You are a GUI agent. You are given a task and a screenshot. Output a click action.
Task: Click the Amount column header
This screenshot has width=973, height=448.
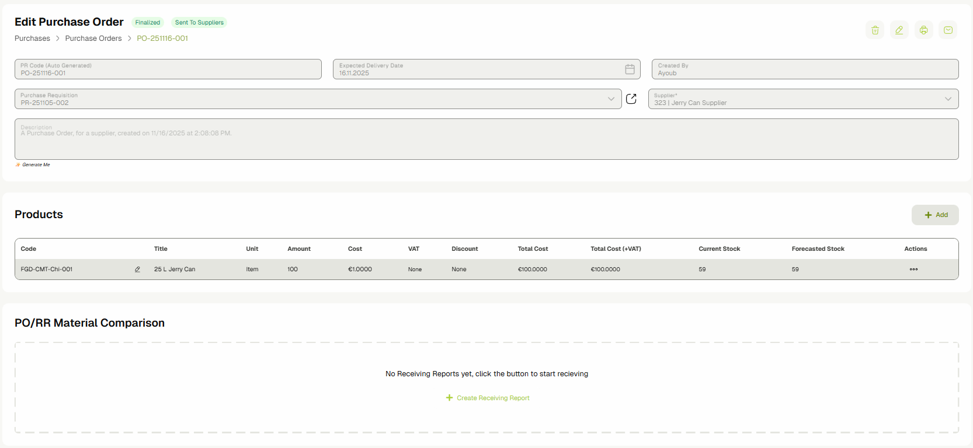point(299,249)
